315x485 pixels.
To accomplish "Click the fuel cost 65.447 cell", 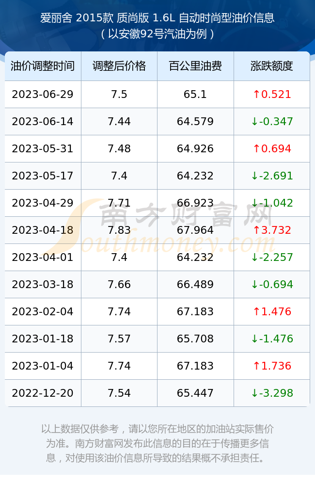I will [195, 393].
